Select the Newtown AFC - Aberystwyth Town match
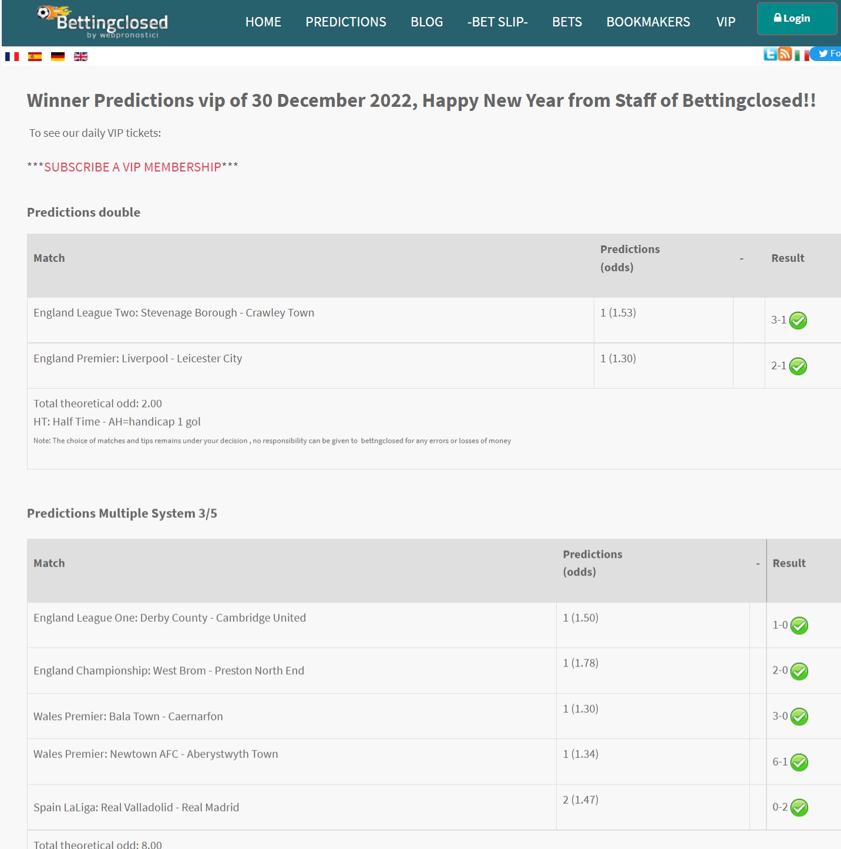 (x=156, y=754)
